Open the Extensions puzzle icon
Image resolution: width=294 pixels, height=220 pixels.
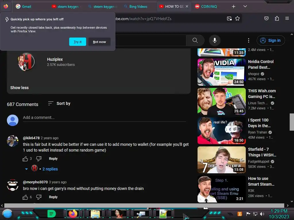(277, 18)
